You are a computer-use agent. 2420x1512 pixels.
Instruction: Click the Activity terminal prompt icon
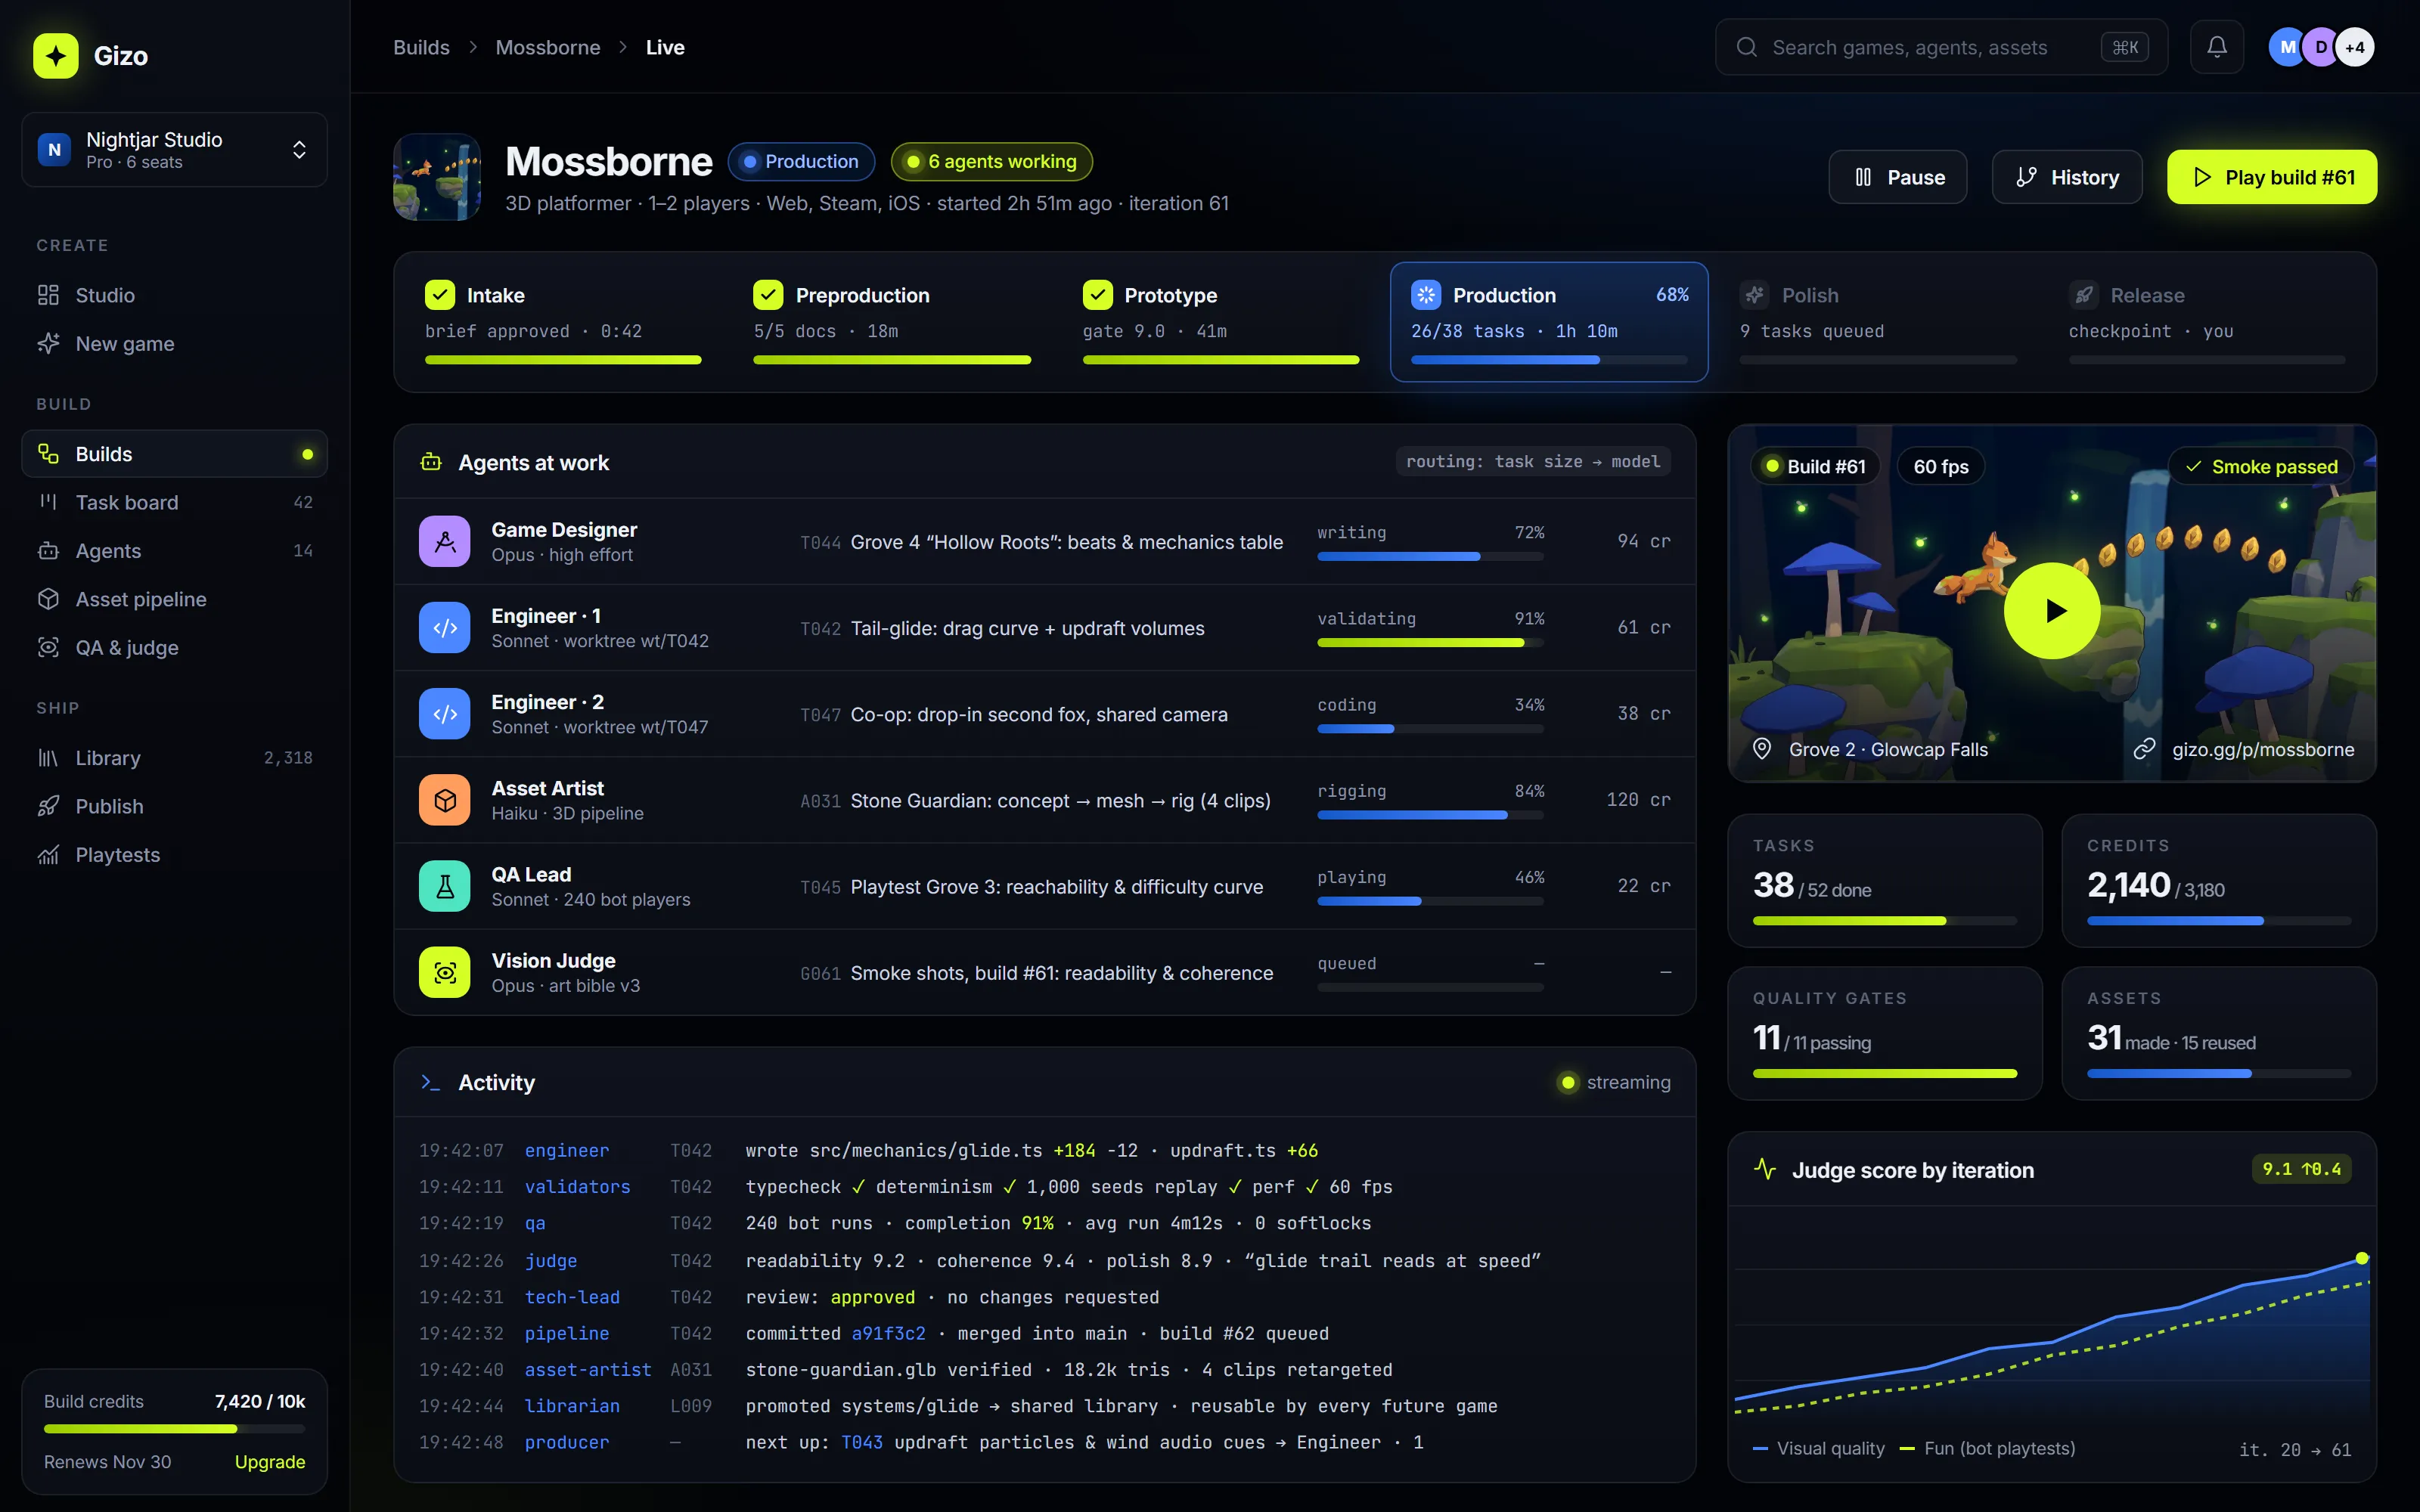[x=431, y=1082]
